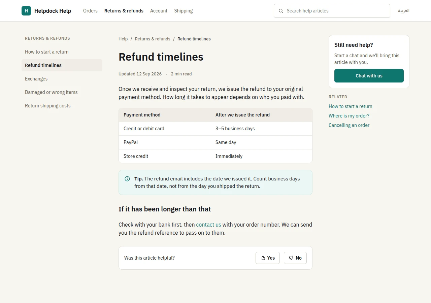Open the Shipping nav item
The height and width of the screenshot is (303, 431).
point(184,11)
